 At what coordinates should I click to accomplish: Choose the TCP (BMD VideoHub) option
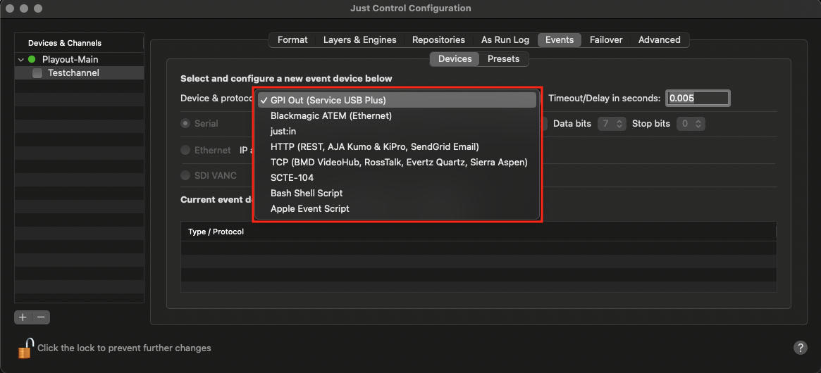(x=397, y=162)
